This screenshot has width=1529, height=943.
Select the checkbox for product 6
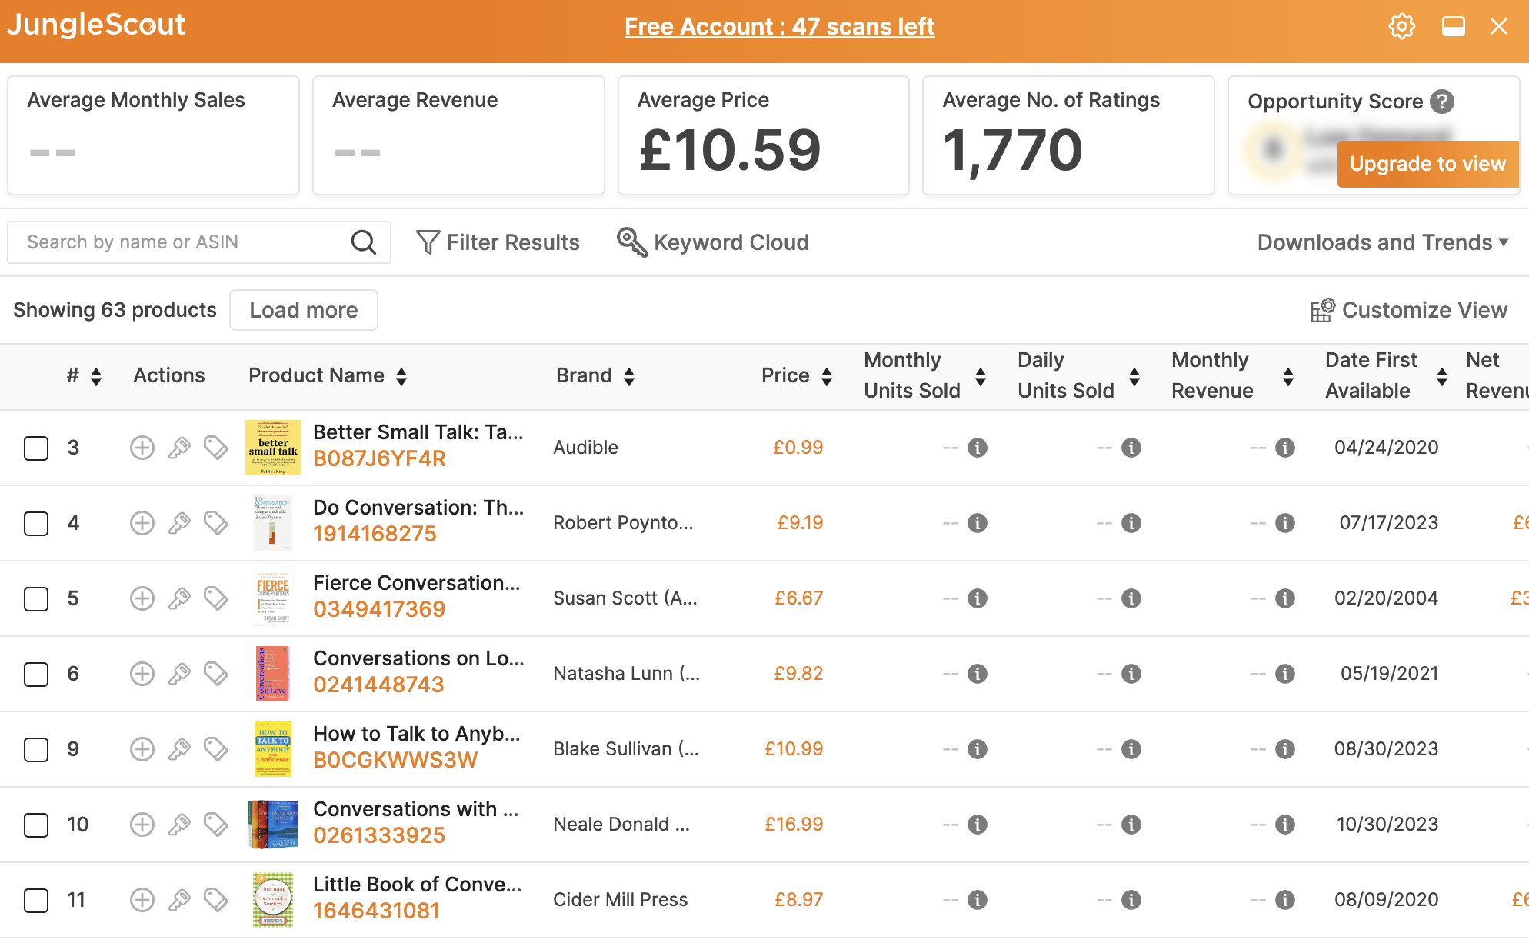coord(36,674)
